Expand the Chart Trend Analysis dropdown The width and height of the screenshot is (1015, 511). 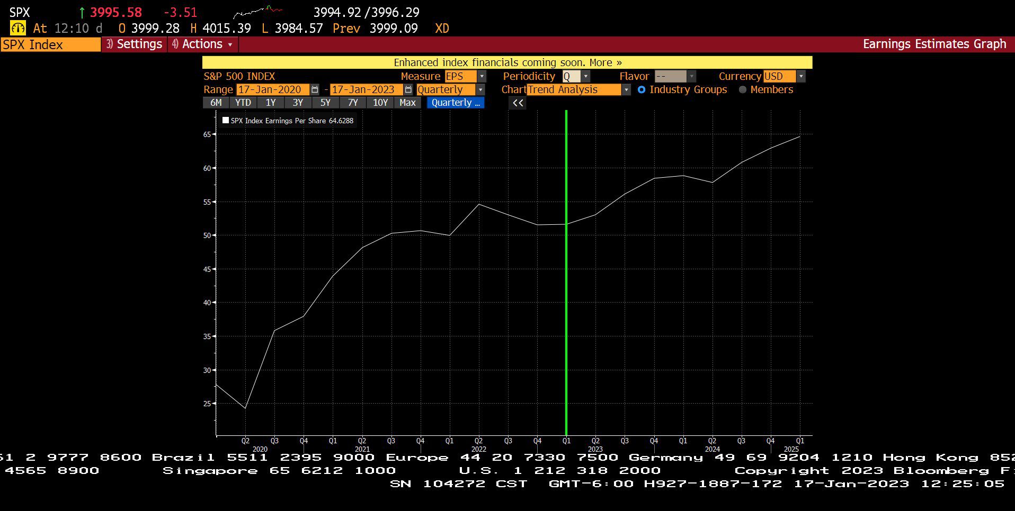tap(626, 90)
